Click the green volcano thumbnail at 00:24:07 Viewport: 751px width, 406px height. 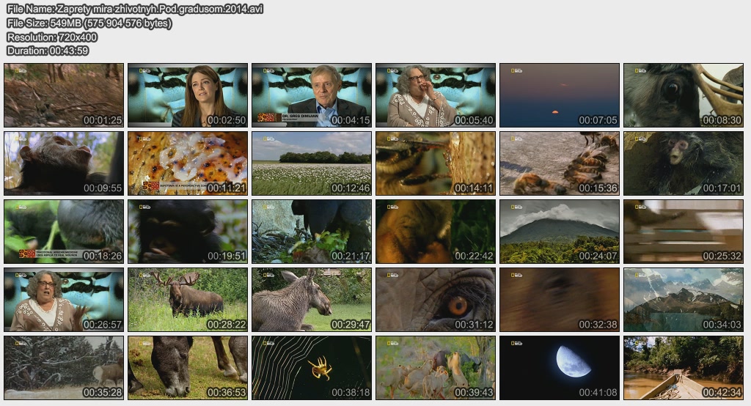560,231
